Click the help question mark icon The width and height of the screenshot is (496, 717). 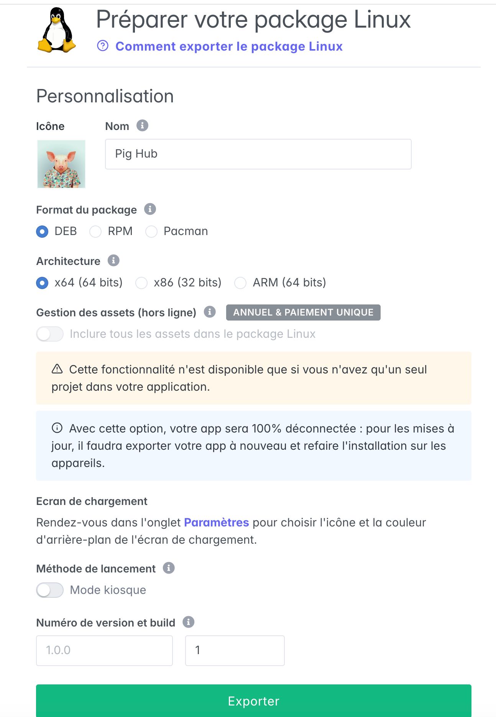point(102,46)
